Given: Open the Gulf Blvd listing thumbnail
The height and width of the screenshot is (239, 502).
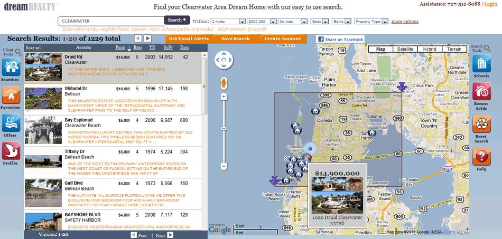Looking at the screenshot, I should [43, 193].
